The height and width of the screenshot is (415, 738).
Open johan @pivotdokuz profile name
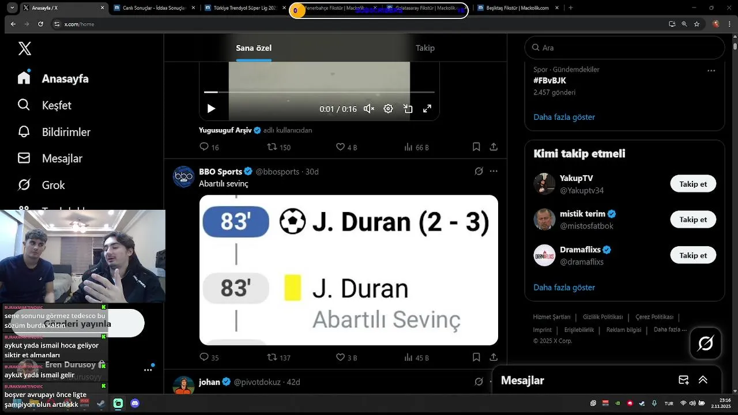pos(209,382)
